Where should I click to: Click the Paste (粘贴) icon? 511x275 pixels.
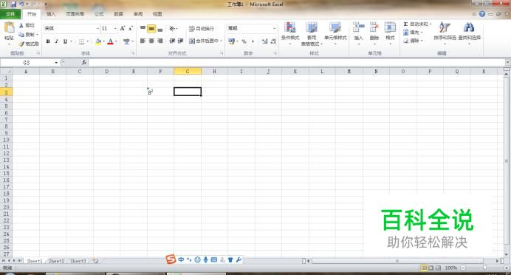click(x=9, y=28)
